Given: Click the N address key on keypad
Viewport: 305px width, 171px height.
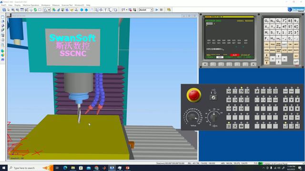Looking at the screenshot, I should 273,21.
